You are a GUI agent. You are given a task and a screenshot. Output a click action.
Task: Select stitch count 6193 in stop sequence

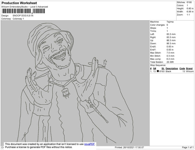(x=162, y=71)
